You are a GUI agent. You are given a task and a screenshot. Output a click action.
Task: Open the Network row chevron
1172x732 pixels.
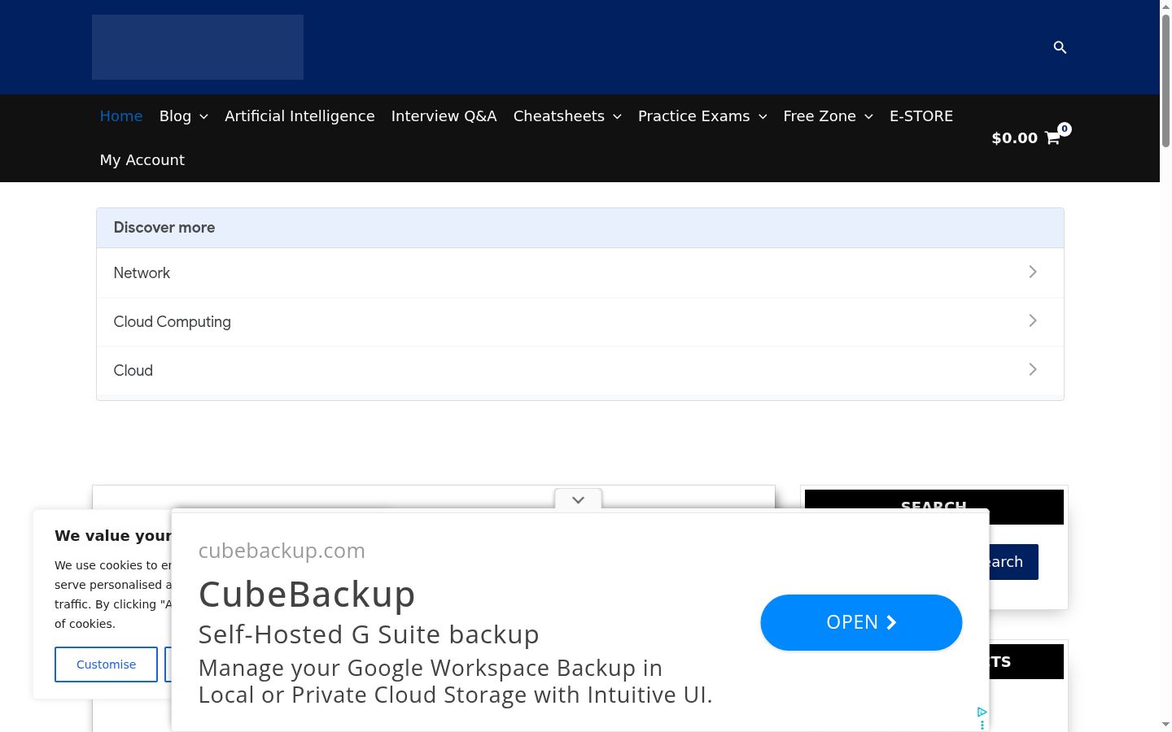pos(1032,272)
